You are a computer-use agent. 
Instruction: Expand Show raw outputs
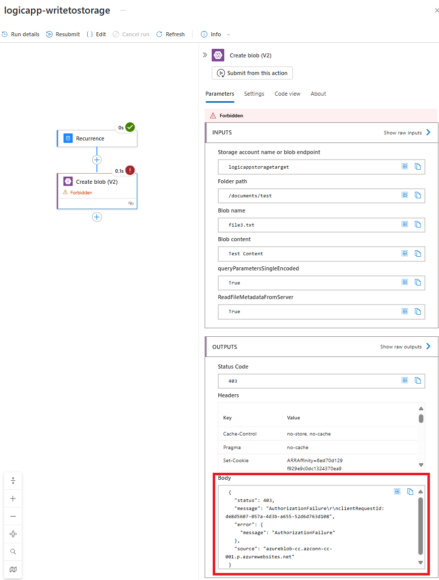point(405,346)
